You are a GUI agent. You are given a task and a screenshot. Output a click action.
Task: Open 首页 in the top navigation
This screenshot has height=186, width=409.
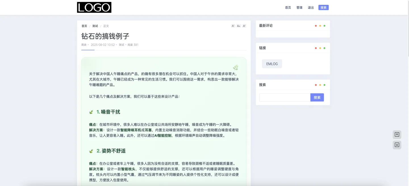tap(288, 8)
